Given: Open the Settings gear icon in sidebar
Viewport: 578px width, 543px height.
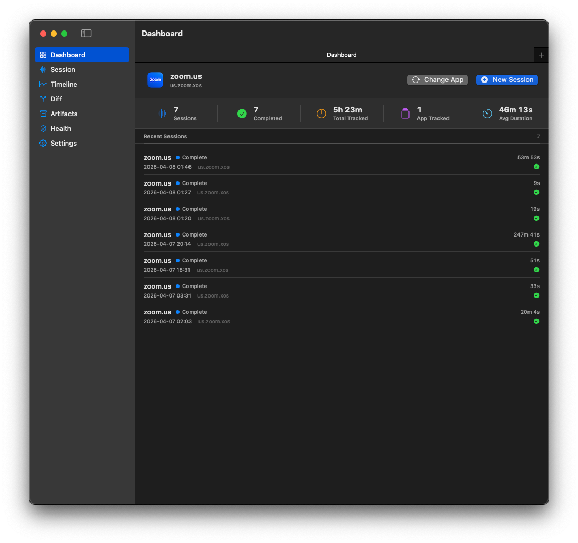Looking at the screenshot, I should [43, 143].
